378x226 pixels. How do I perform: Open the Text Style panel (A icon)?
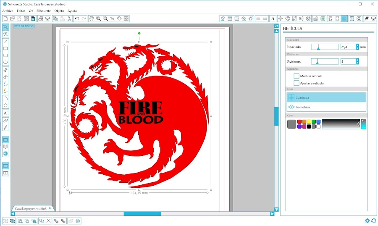click(x=273, y=18)
